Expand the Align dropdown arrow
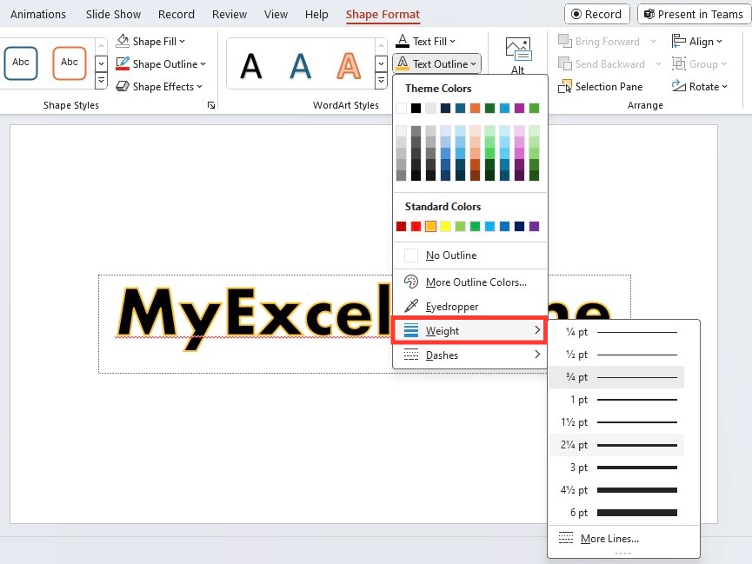Viewport: 752px width, 564px height. click(719, 42)
